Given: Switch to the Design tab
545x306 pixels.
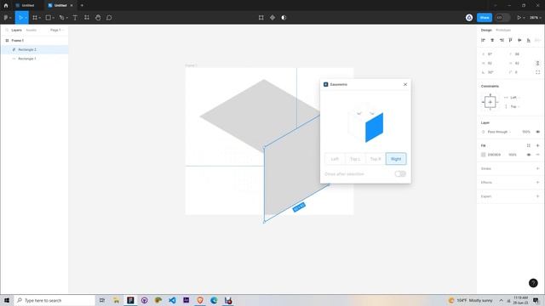Looking at the screenshot, I should (x=486, y=31).
